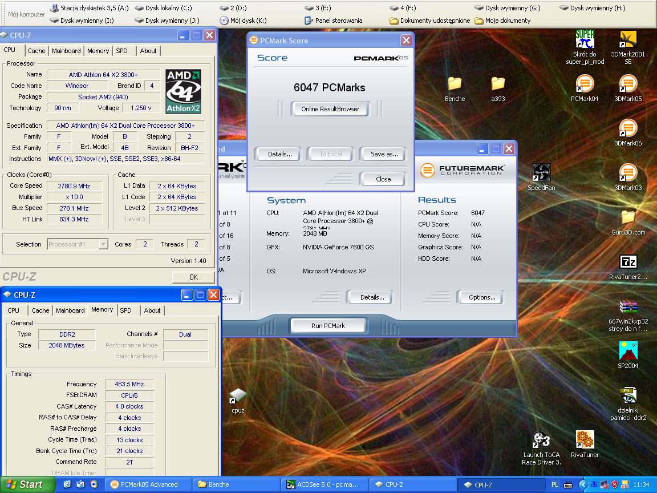Switch to PCMark05 Advanced taskbar item
Image resolution: width=657 pixels, height=493 pixels.
point(148,484)
